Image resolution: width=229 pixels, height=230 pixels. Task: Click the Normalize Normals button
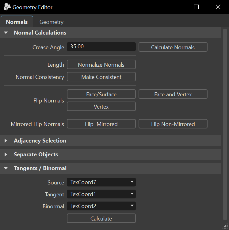coord(101,65)
